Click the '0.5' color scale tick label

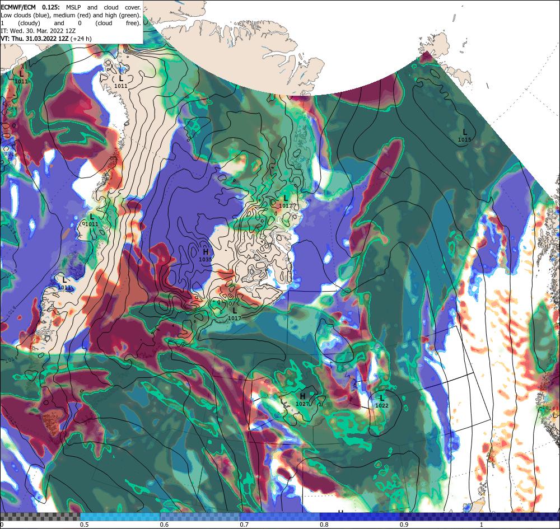[x=85, y=525]
